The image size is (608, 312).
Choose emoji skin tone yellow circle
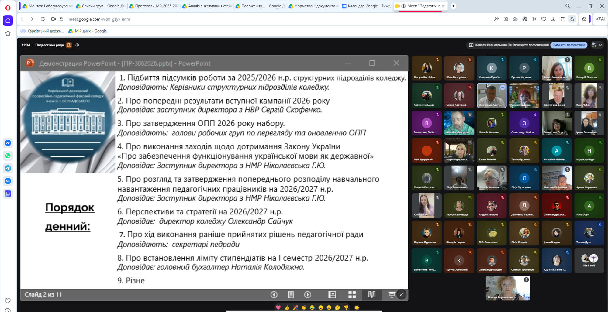[357, 307]
